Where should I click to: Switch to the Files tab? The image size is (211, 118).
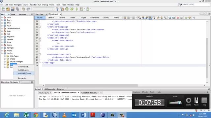(13, 14)
